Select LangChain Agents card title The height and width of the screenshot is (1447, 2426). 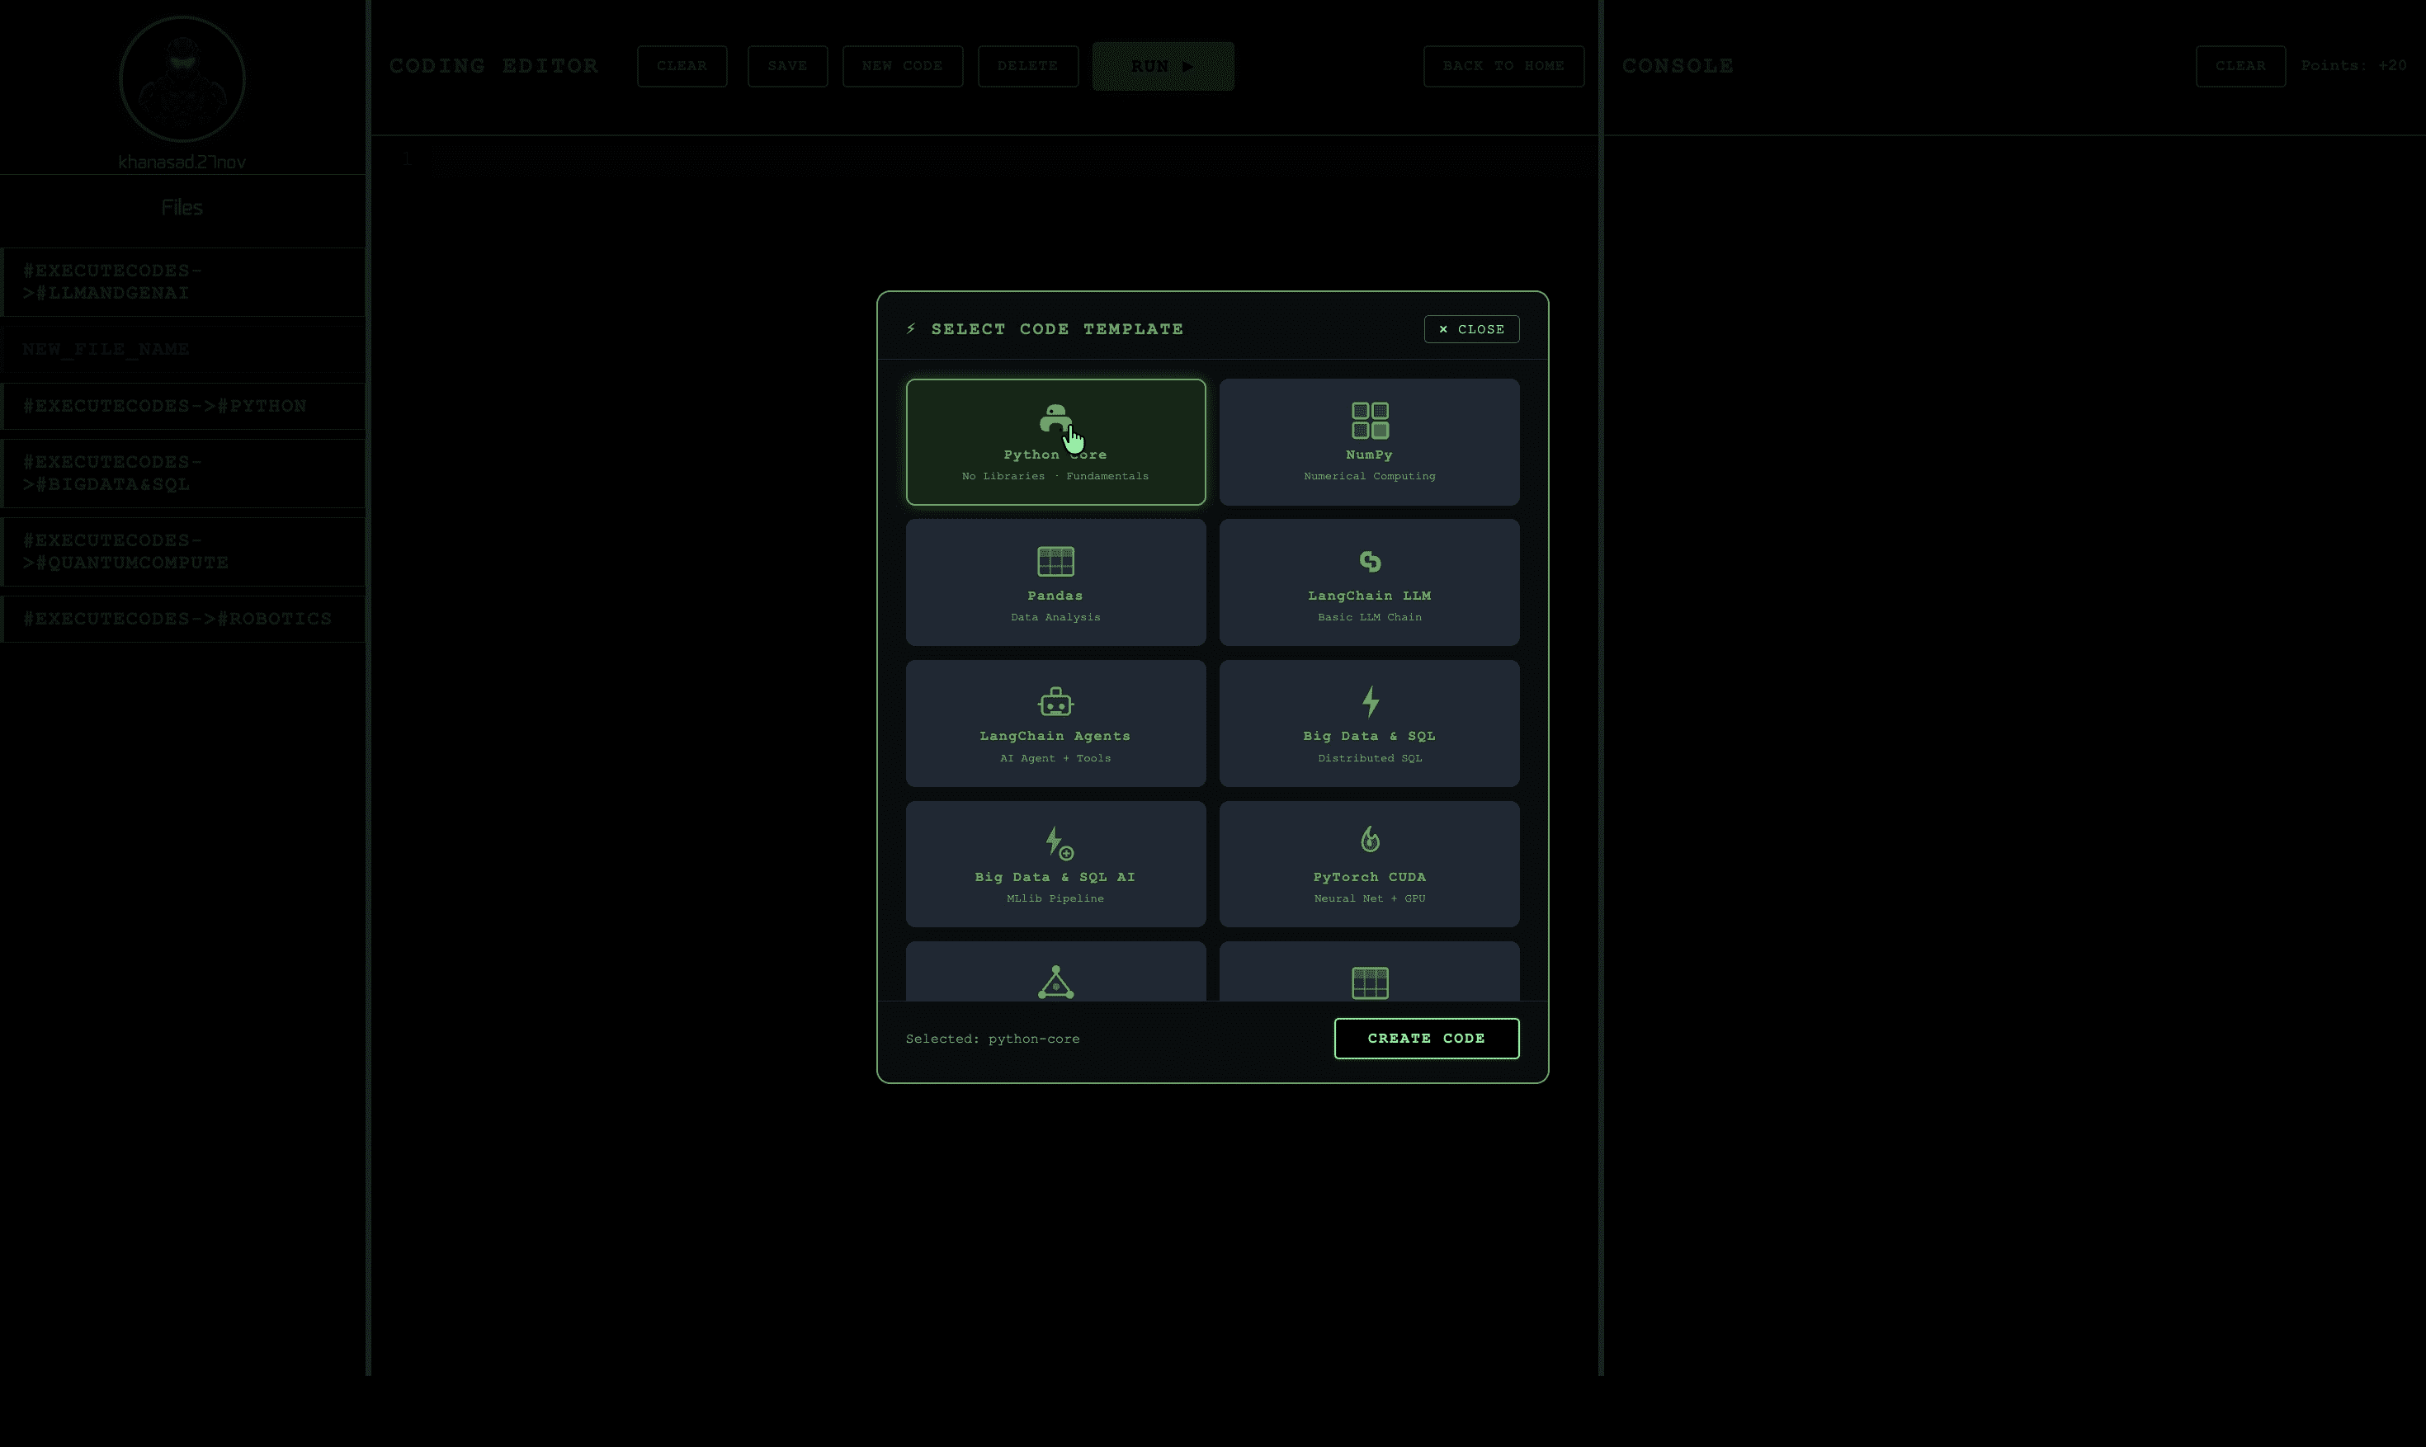pos(1055,736)
